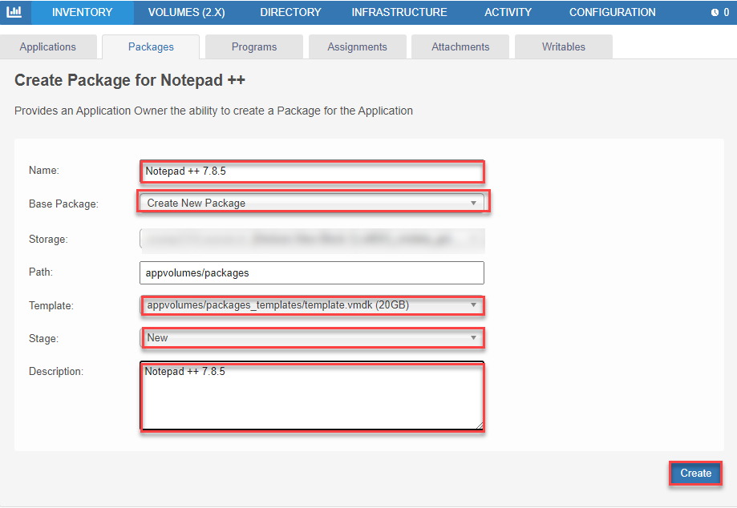The image size is (737, 508).
Task: Open the CONFIGURATION menu
Action: pos(612,12)
